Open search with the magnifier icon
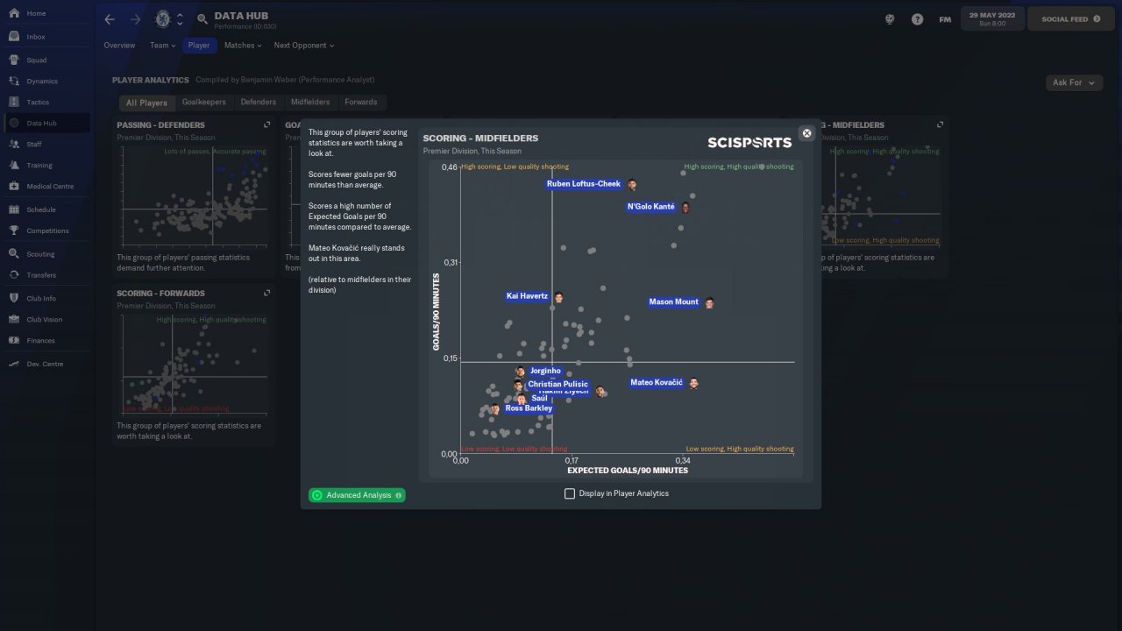 (202, 19)
